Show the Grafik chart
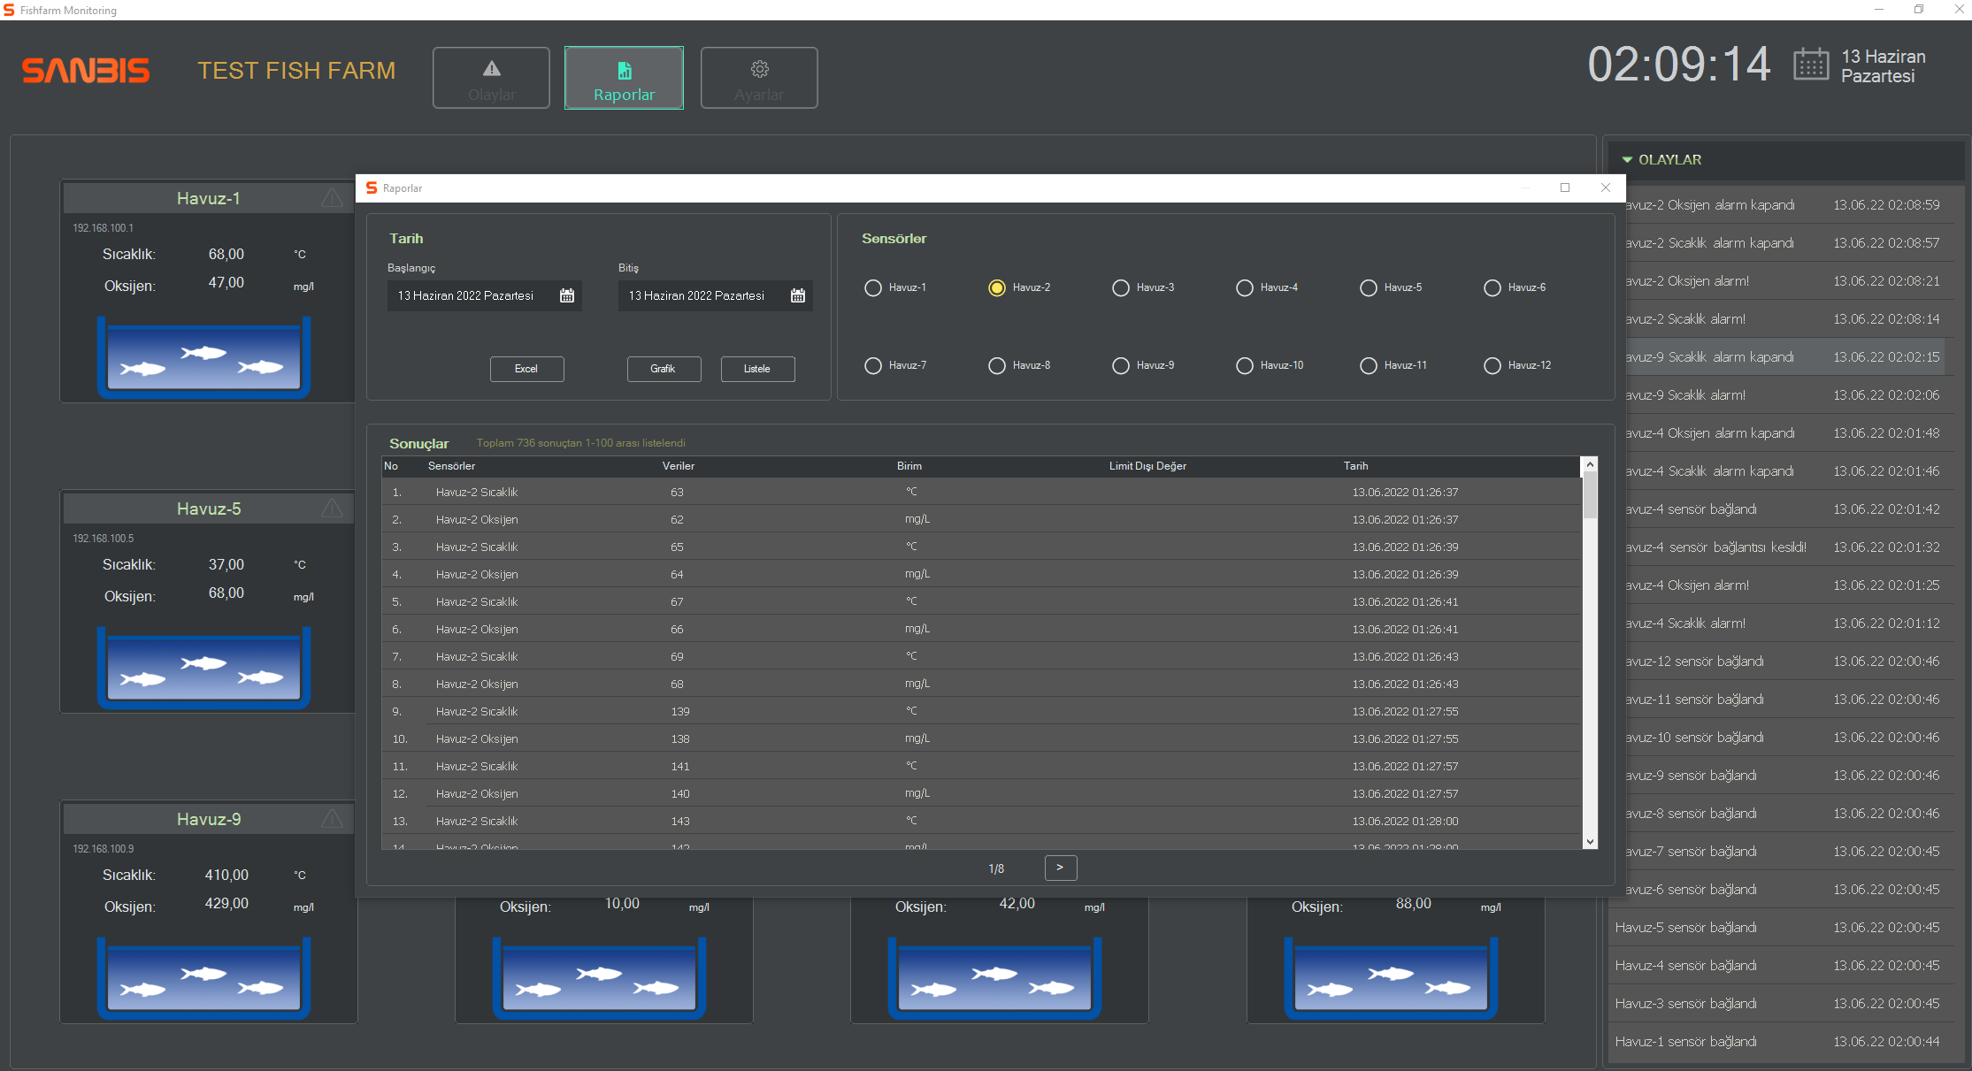Screen dimensions: 1972x1071 pyautogui.click(x=664, y=369)
